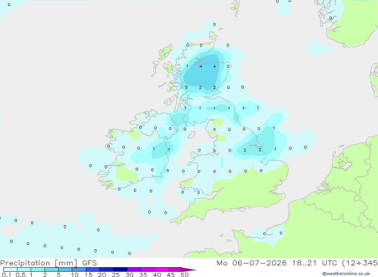Click the 'UTC' time zone label
Image resolution: width=378 pixels, height=277 pixels.
click(x=330, y=263)
